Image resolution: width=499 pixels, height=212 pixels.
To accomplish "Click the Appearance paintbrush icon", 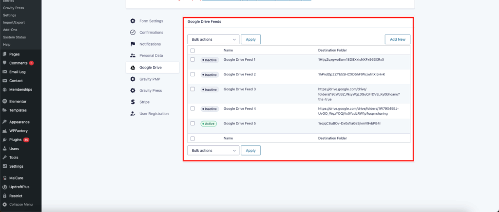I will click(x=5, y=122).
